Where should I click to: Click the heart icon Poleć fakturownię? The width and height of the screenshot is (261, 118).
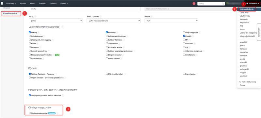tap(240, 82)
